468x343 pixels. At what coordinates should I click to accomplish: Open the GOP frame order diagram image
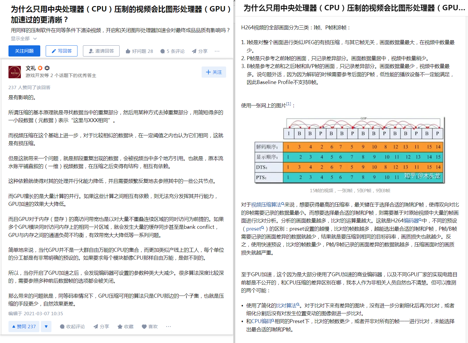350,150
